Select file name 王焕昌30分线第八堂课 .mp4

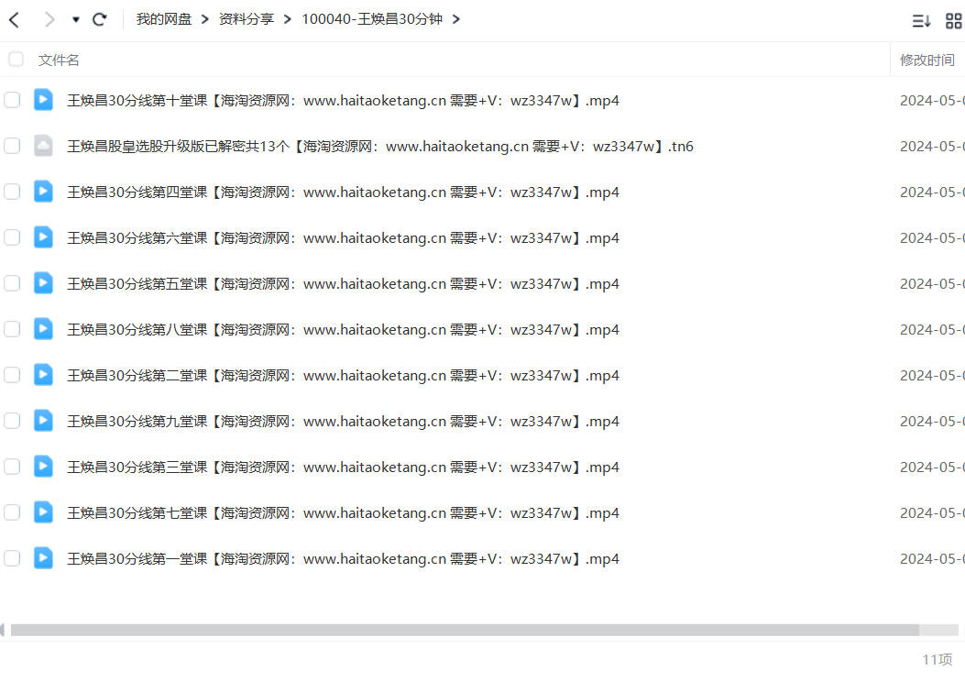click(x=343, y=330)
